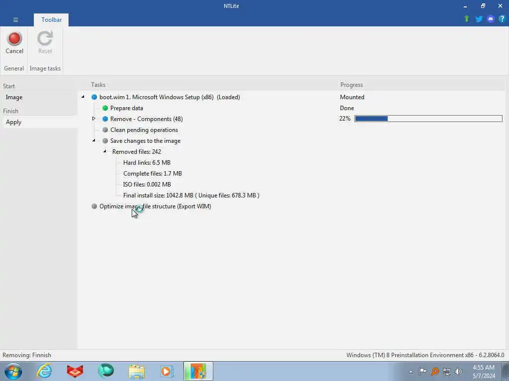Viewport: 509px width, 381px height.
Task: Click the Progress column header
Action: pyautogui.click(x=351, y=85)
